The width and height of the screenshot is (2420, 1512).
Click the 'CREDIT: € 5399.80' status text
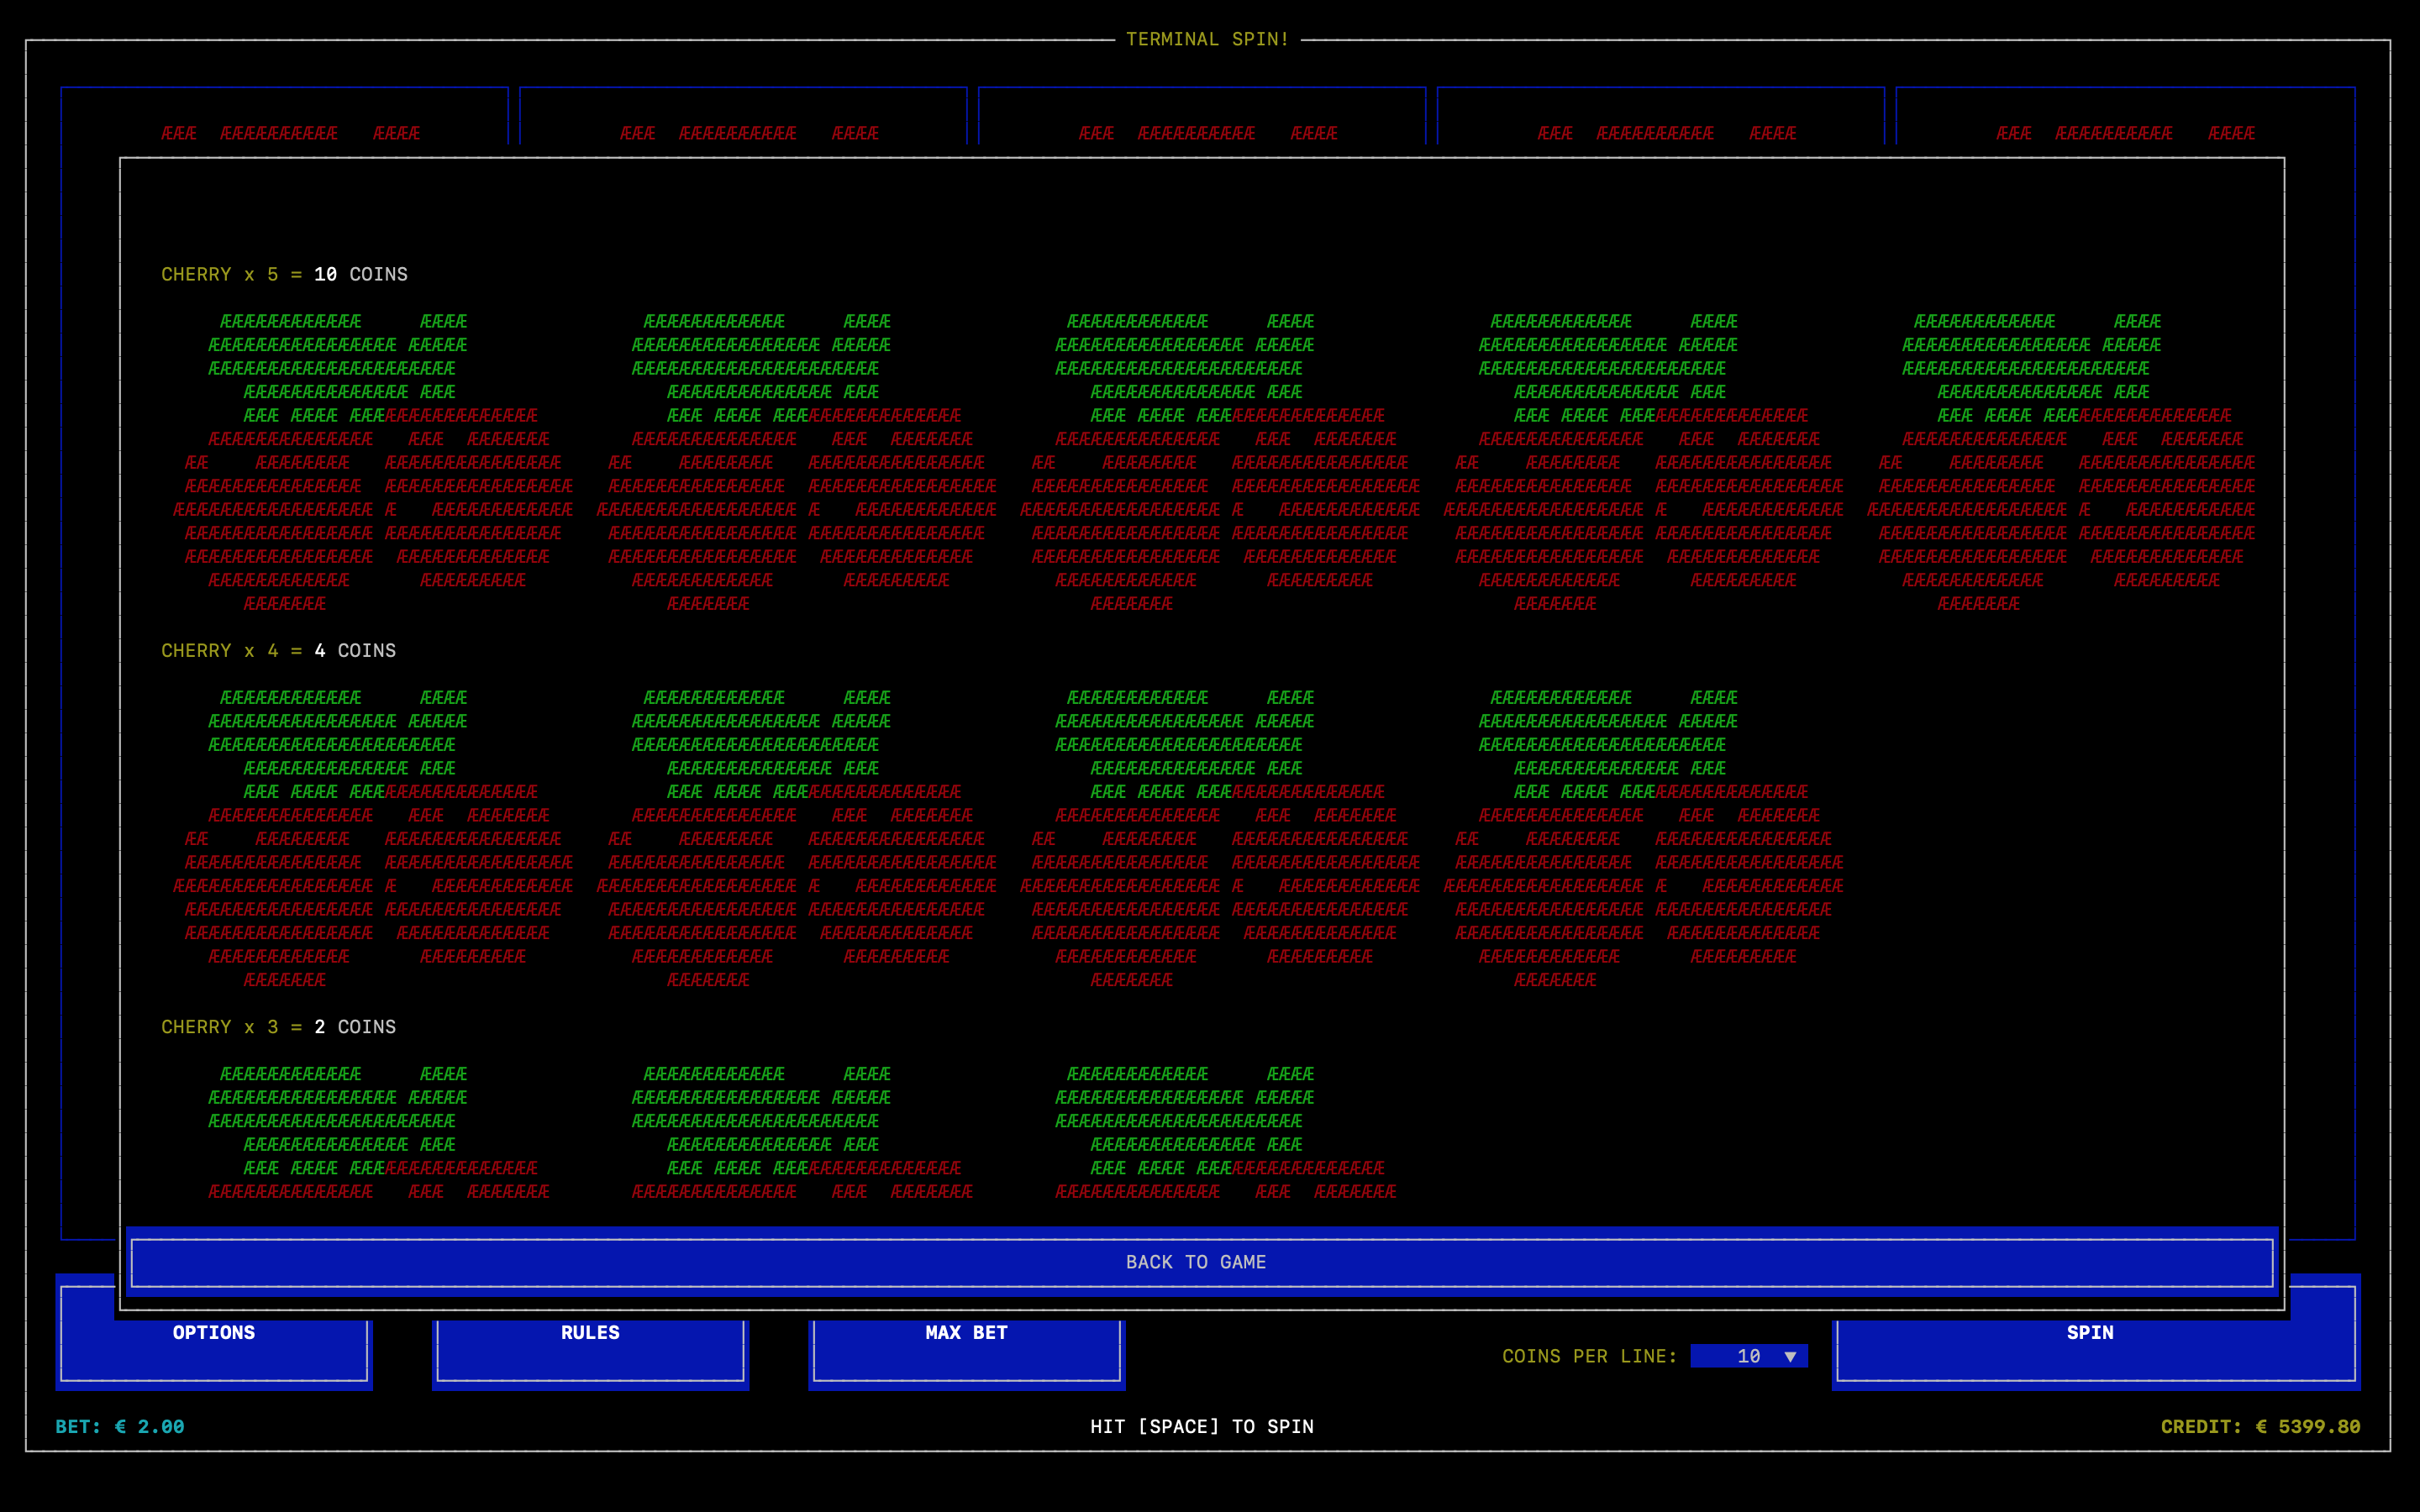pyautogui.click(x=2260, y=1426)
